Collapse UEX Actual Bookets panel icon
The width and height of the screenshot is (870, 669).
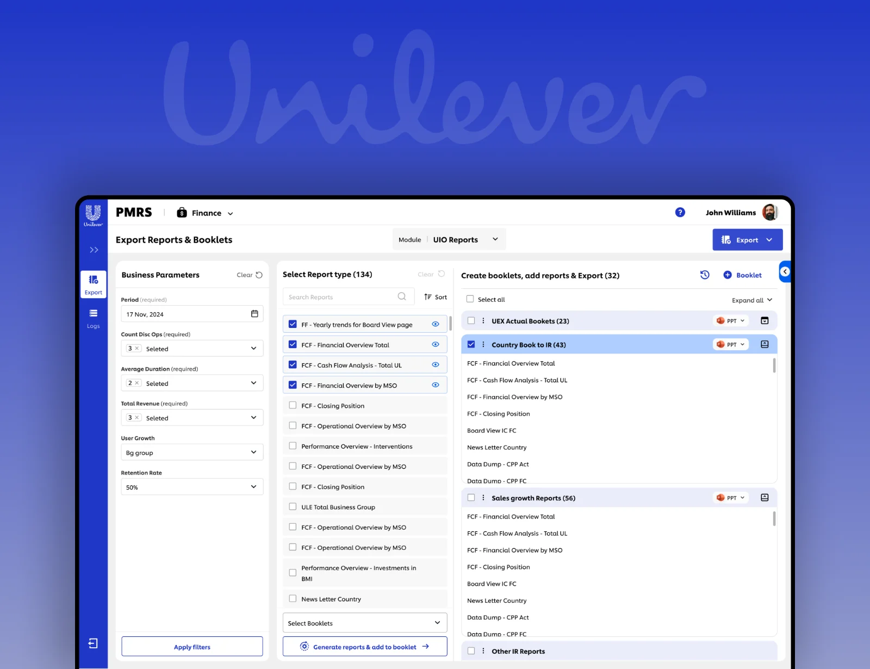pos(765,321)
